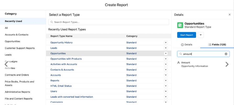Click the left chevron arrow near Campaigns
This screenshot has height=105, width=234.
[6, 64]
